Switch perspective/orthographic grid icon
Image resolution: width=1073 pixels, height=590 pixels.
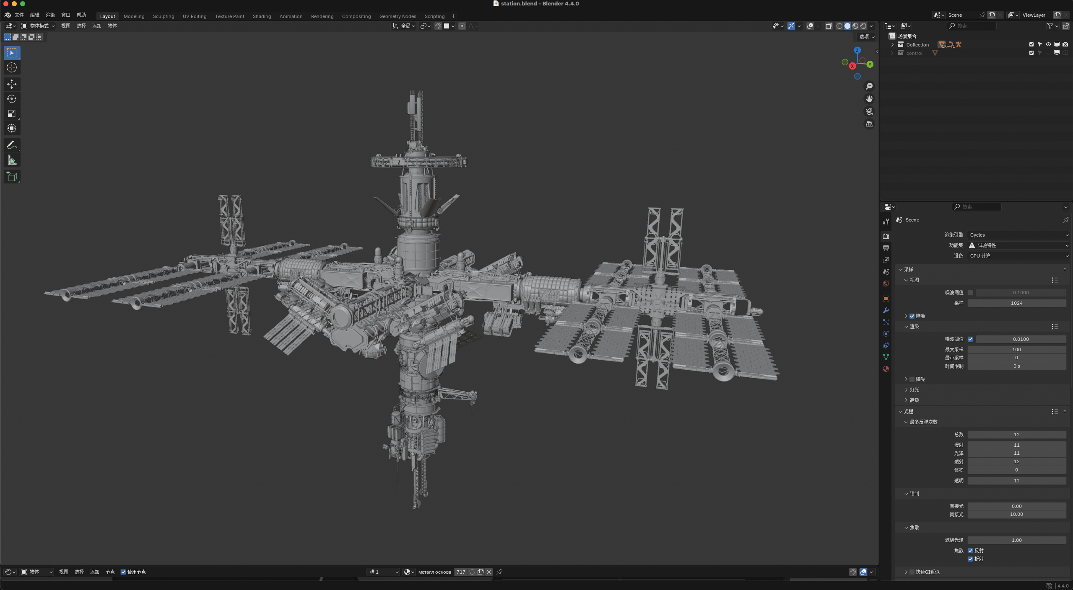[x=869, y=124]
